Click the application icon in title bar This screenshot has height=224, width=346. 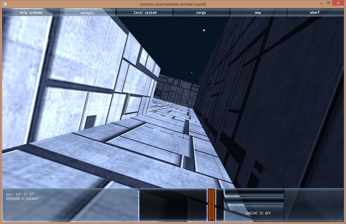point(5,4)
